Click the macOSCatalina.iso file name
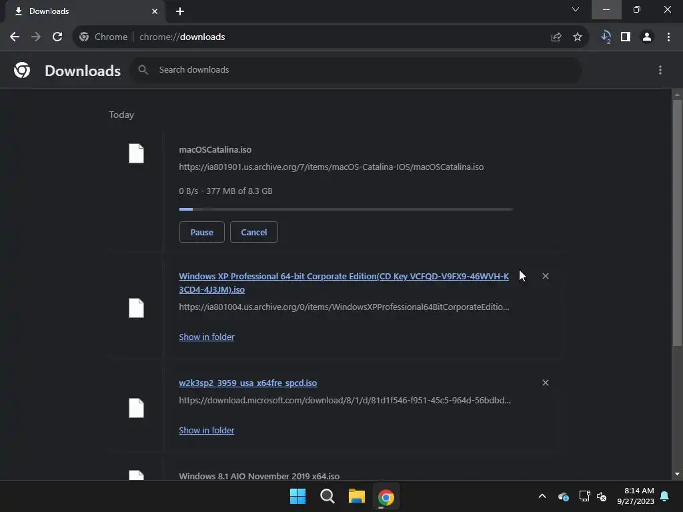The image size is (683, 512). tap(215, 150)
